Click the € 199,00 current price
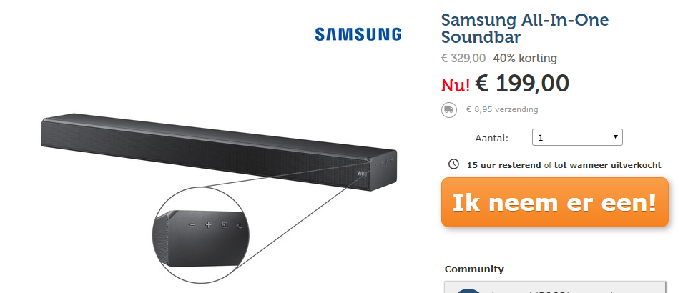This screenshot has height=293, width=683. [x=522, y=84]
